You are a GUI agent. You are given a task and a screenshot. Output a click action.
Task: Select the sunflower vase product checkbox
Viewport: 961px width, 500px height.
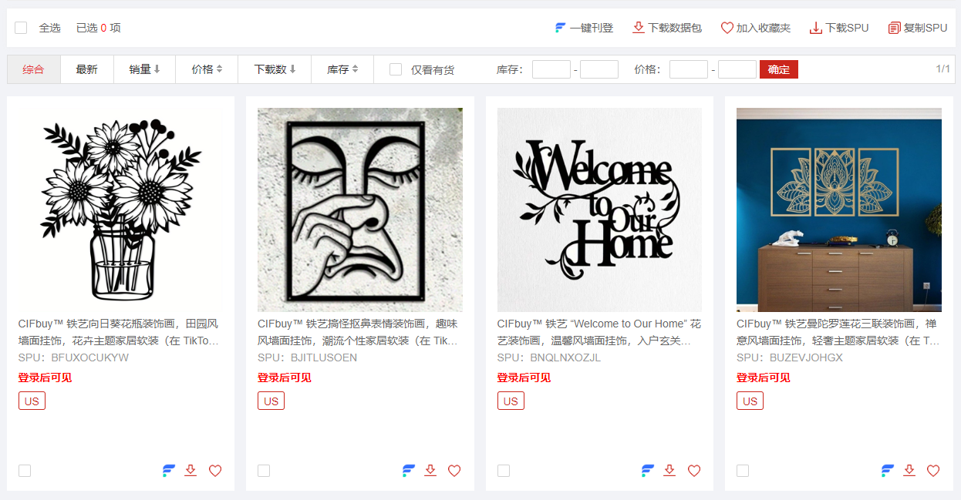pyautogui.click(x=25, y=471)
